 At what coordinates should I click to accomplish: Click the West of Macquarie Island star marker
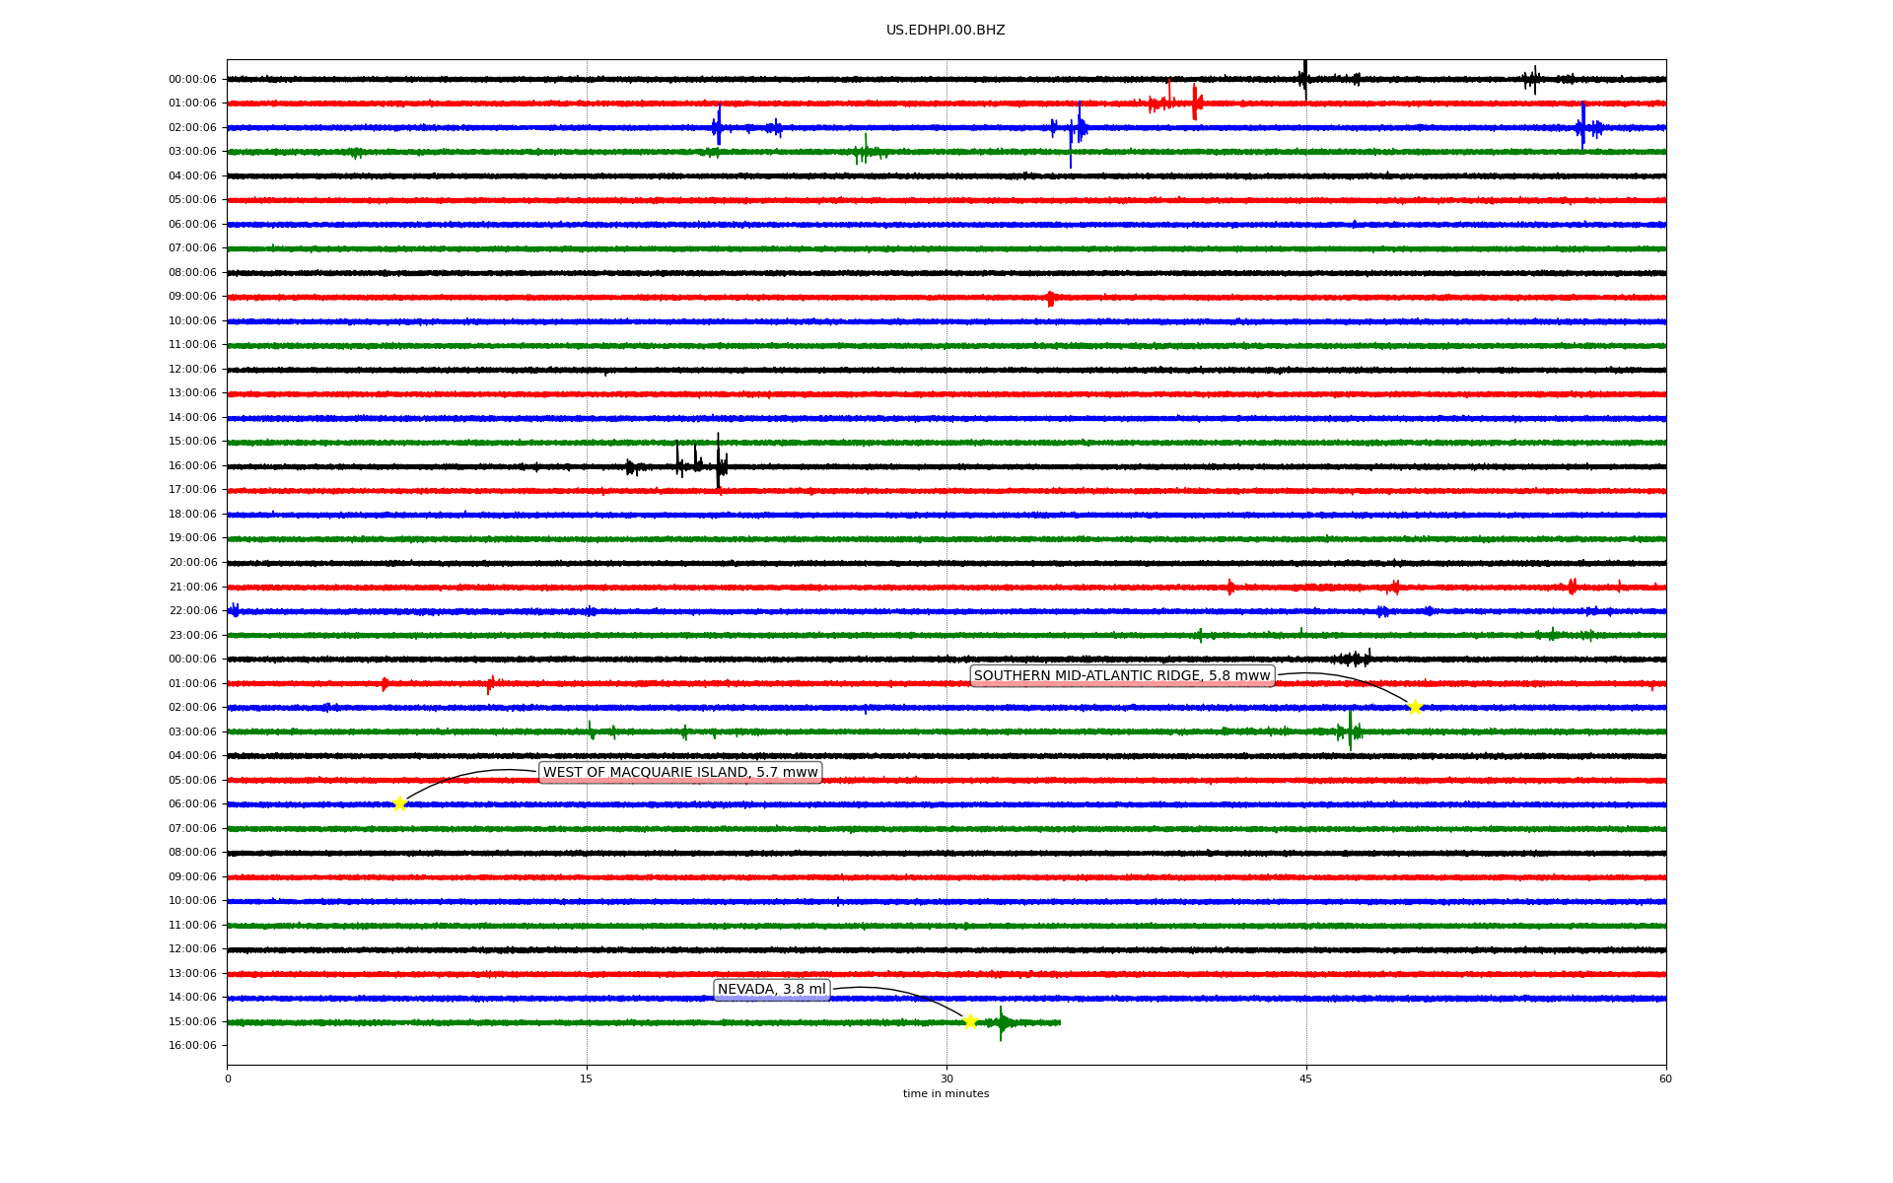[x=399, y=803]
